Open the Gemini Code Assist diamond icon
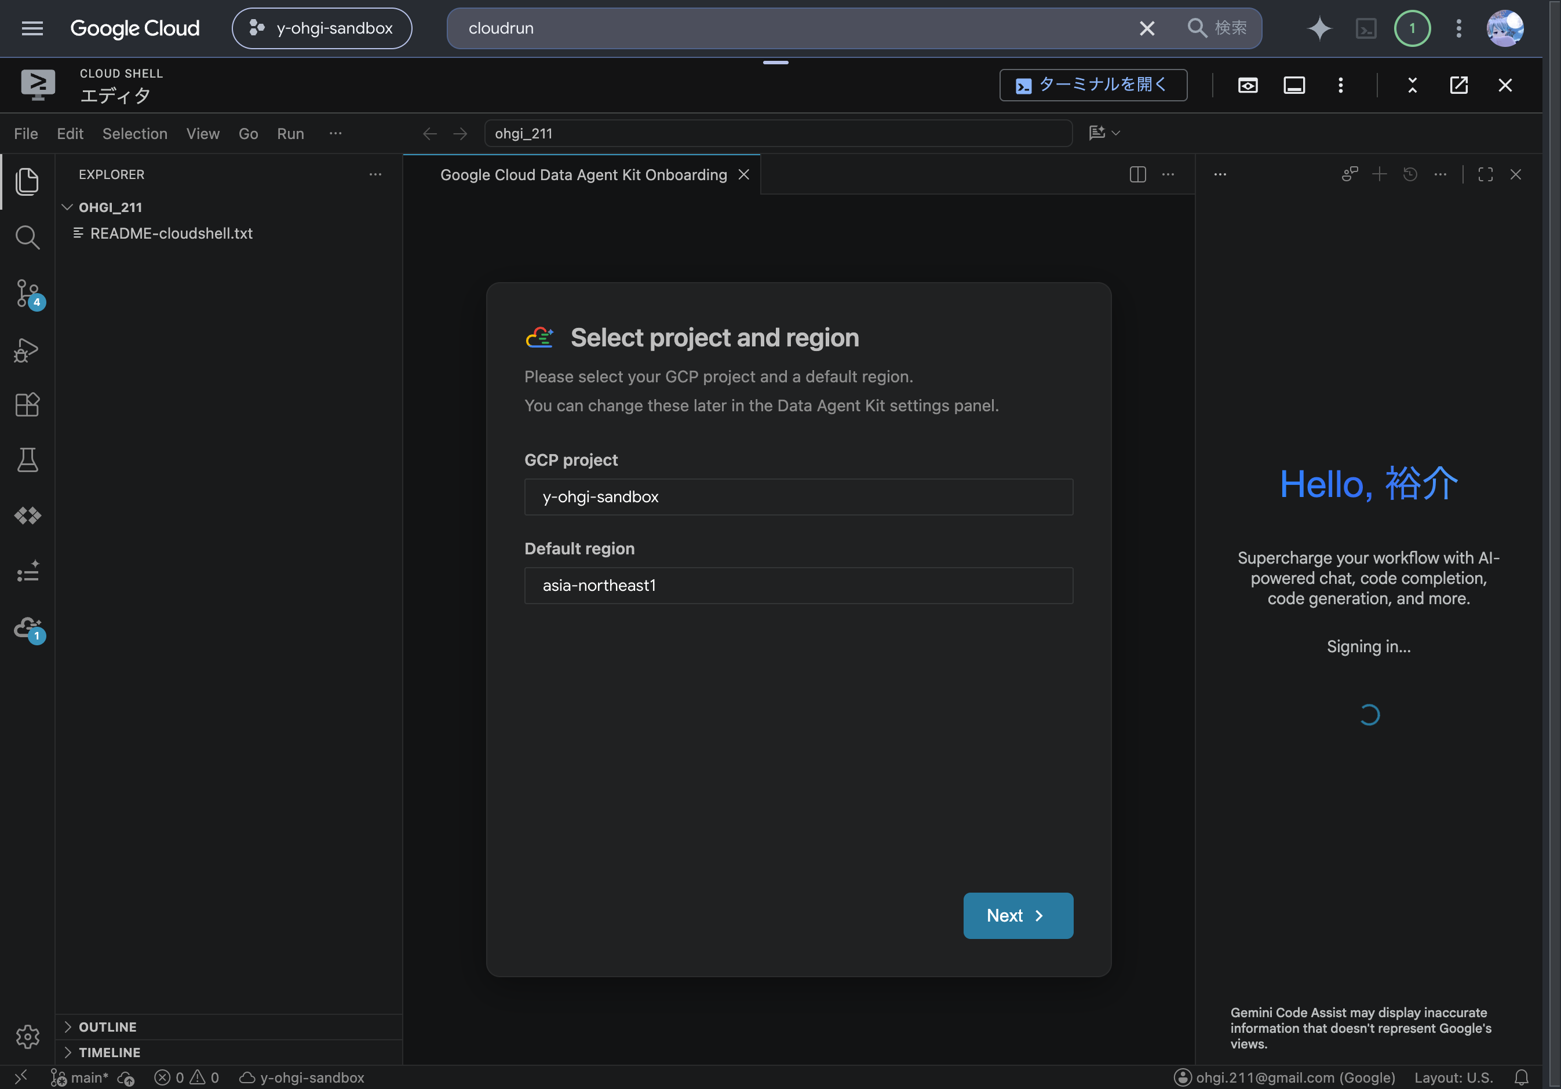1561x1089 pixels. [x=27, y=516]
